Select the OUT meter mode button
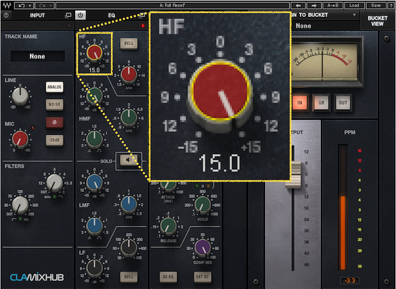This screenshot has width=396, height=289. click(342, 103)
